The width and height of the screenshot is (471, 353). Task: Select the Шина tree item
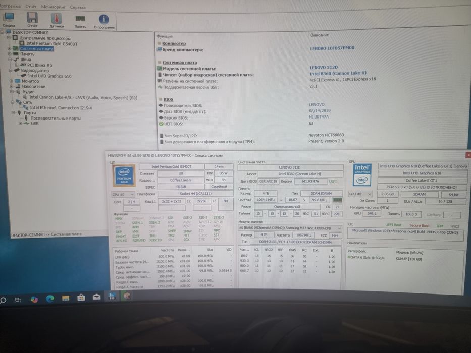click(x=26, y=60)
